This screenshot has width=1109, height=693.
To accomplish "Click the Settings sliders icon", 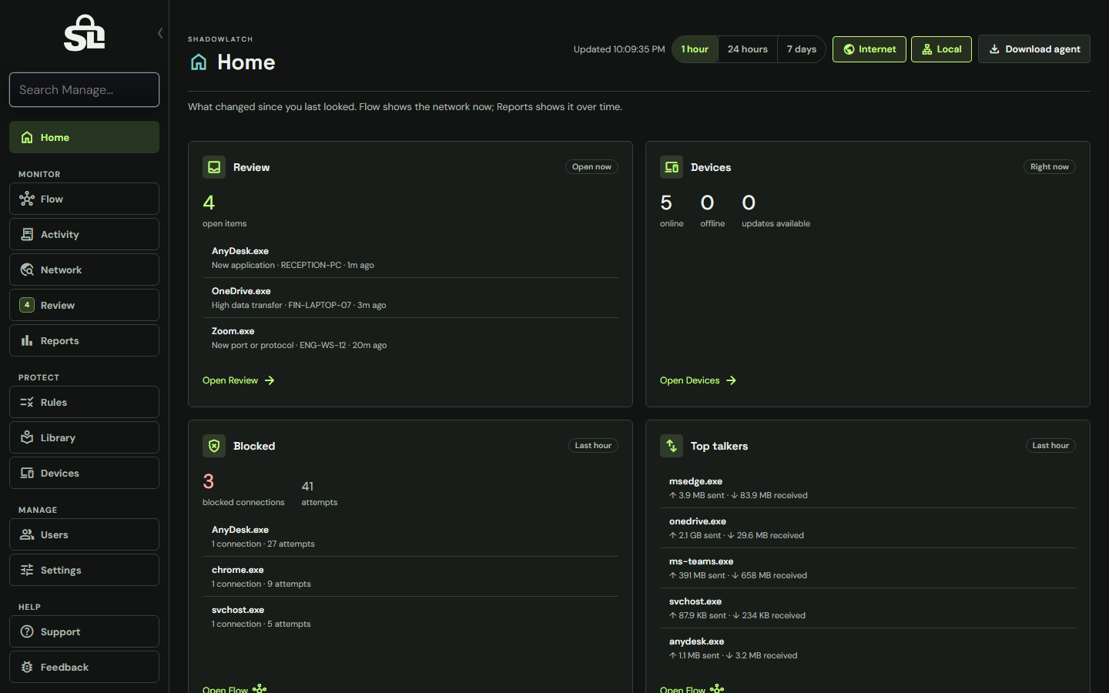I will click(x=27, y=570).
